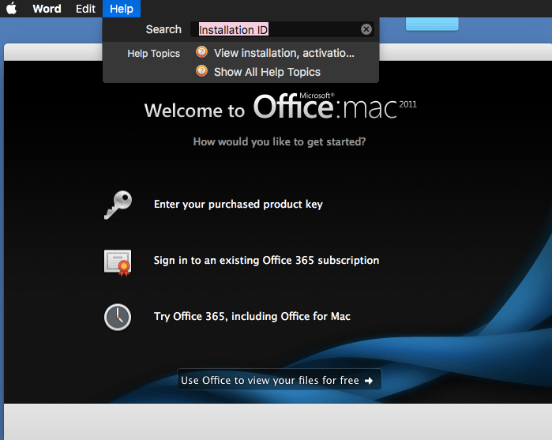552x440 pixels.
Task: Click the subscription certificate icon
Action: coord(118,263)
